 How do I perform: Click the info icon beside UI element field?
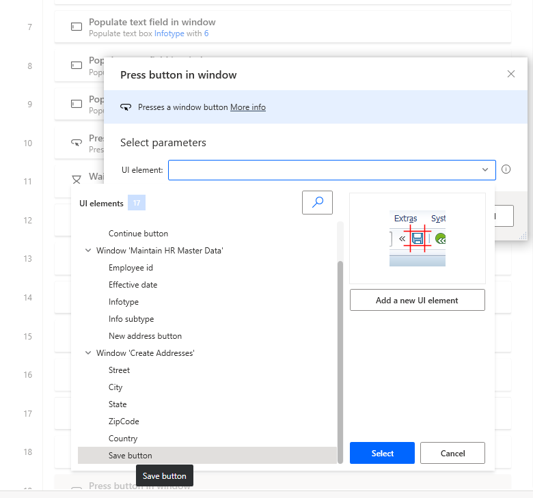coord(506,169)
